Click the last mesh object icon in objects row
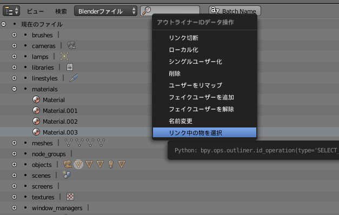This screenshot has width=339, height=215. [x=122, y=164]
